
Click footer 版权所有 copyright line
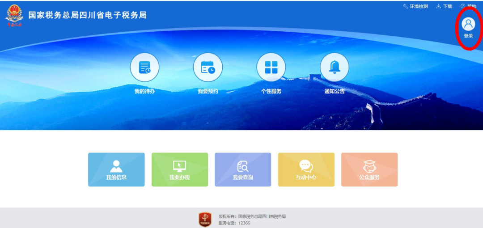[x=252, y=216]
